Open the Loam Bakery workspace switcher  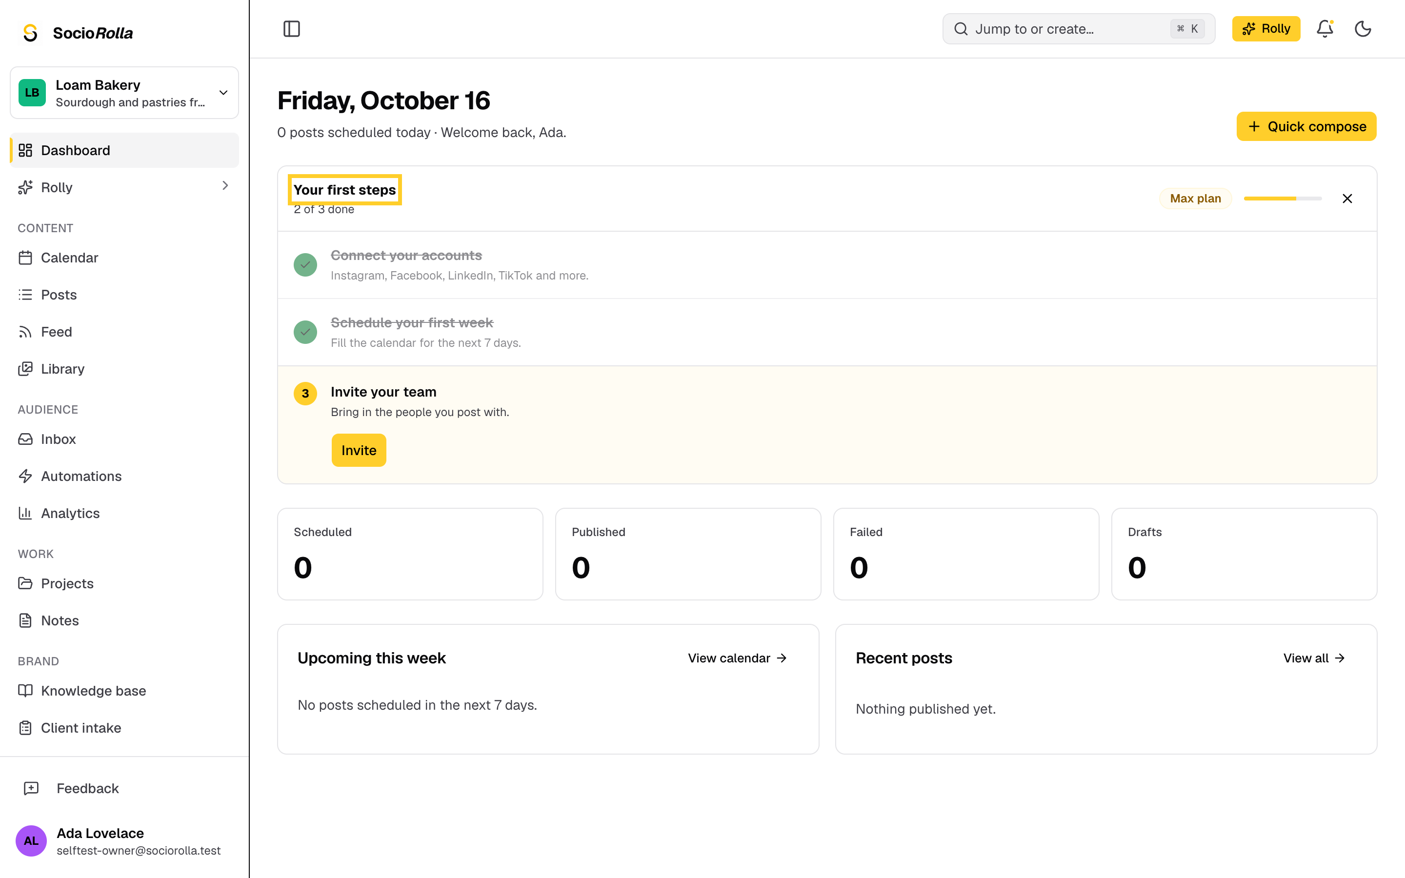pyautogui.click(x=124, y=93)
